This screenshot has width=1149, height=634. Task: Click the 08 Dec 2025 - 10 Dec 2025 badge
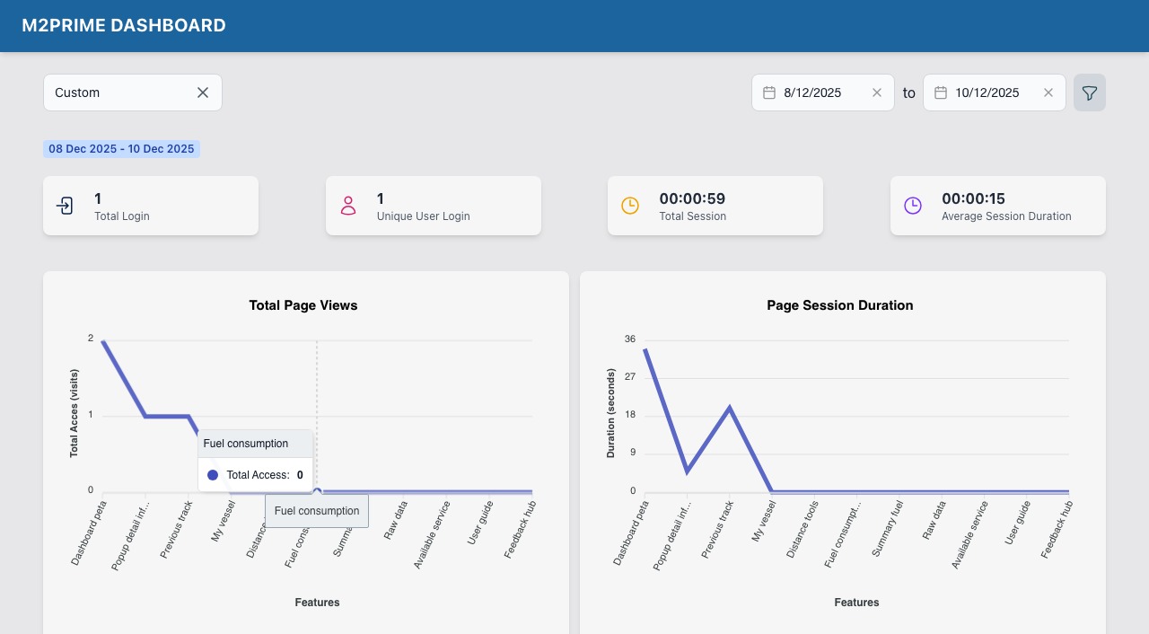[x=121, y=149]
